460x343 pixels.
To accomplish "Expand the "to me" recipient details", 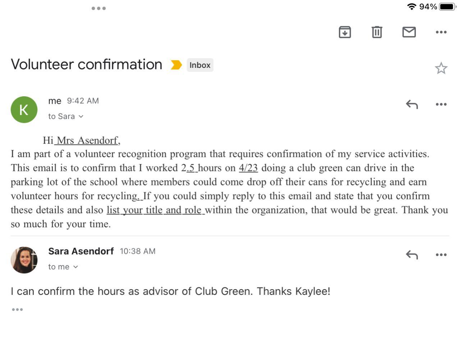I will tap(63, 267).
